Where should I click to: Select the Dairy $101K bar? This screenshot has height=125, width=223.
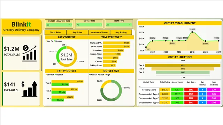[x=111, y=58]
